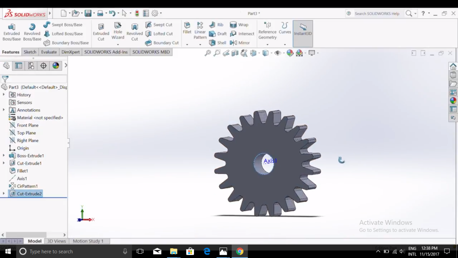Open the Fillet dropdown arrow
The image size is (458, 258).
click(187, 45)
